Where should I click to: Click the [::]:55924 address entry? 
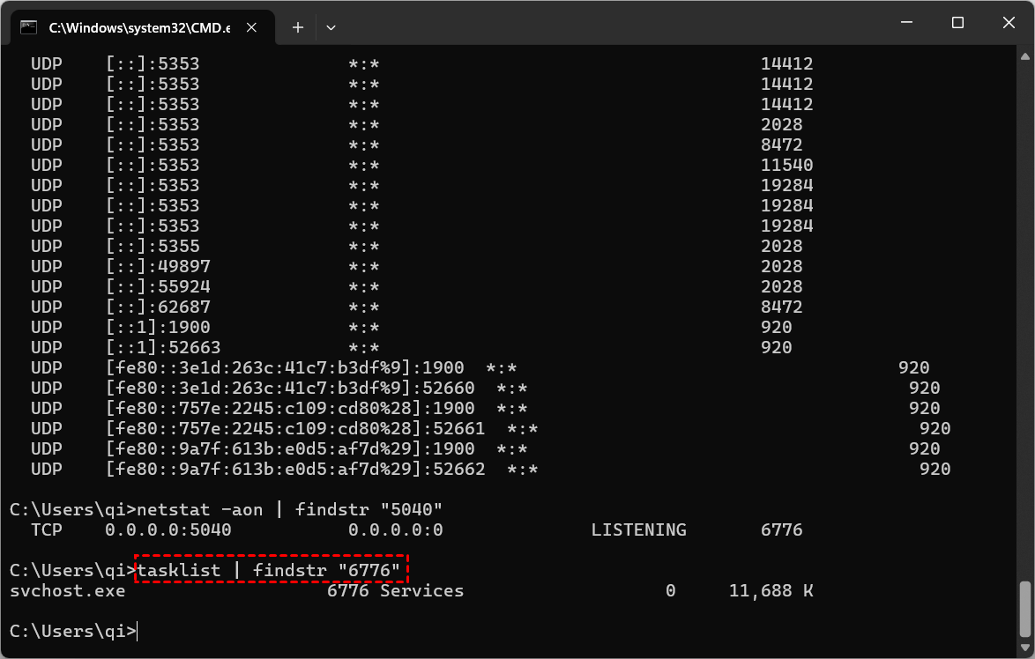point(158,287)
